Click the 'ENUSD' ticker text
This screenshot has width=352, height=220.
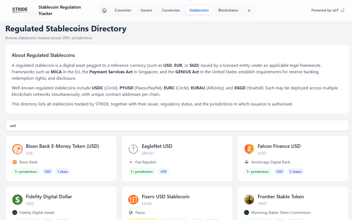[148, 153]
